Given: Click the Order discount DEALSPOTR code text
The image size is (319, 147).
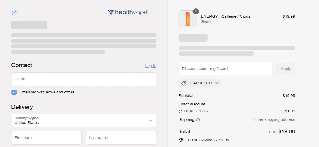Looking at the screenshot, I should [x=196, y=111].
